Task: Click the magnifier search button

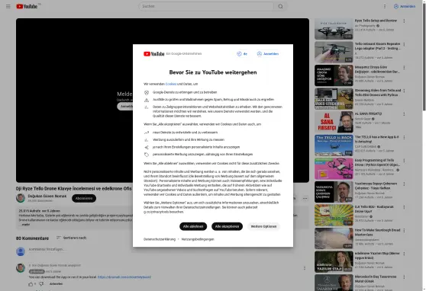Action: (x=280, y=6)
